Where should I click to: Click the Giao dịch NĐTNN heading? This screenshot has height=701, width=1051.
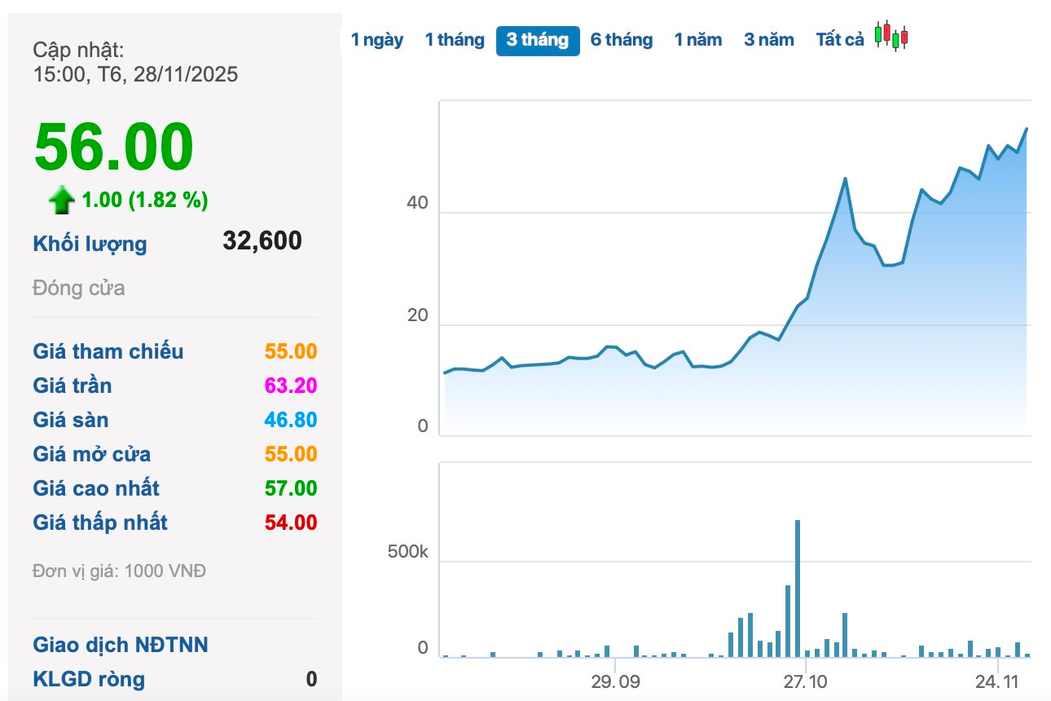point(120,645)
